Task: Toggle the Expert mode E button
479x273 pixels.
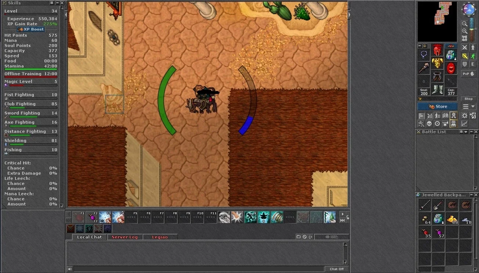Action: pyautogui.click(x=473, y=64)
